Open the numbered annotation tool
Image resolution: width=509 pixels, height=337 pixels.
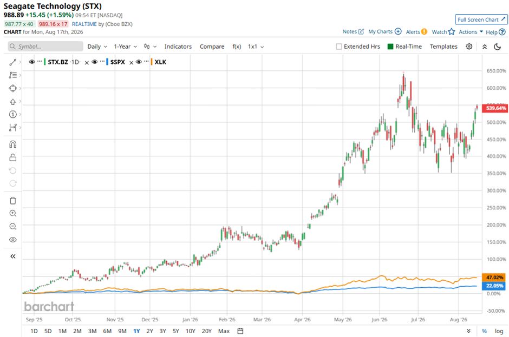12,115
